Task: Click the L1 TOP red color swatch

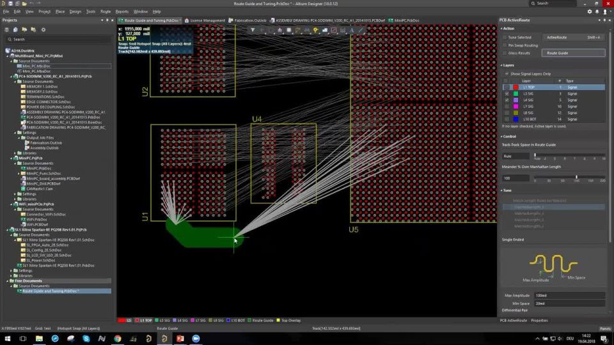Action: pyautogui.click(x=516, y=88)
